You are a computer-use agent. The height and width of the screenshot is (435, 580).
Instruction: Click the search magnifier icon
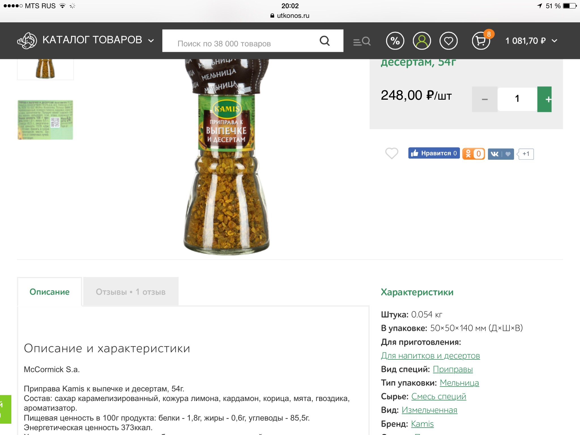(x=325, y=41)
